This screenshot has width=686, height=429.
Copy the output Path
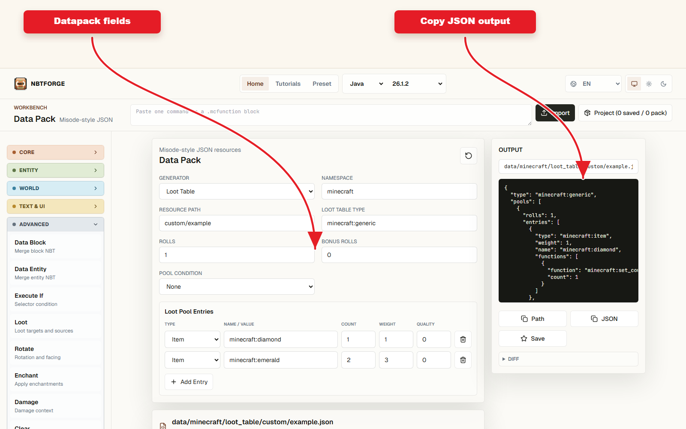(533, 319)
